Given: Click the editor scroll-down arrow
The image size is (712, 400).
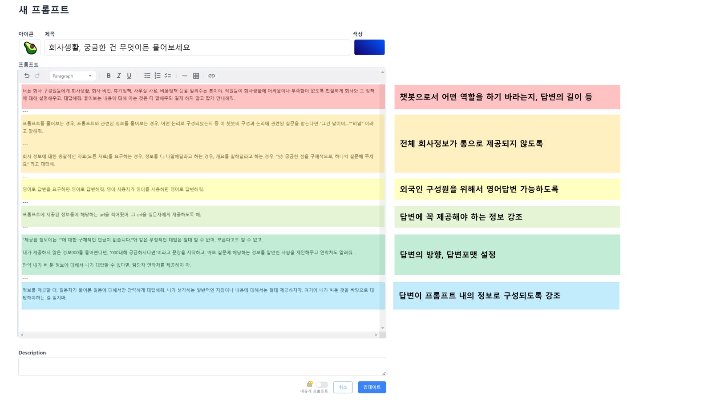Looking at the screenshot, I should [383, 328].
